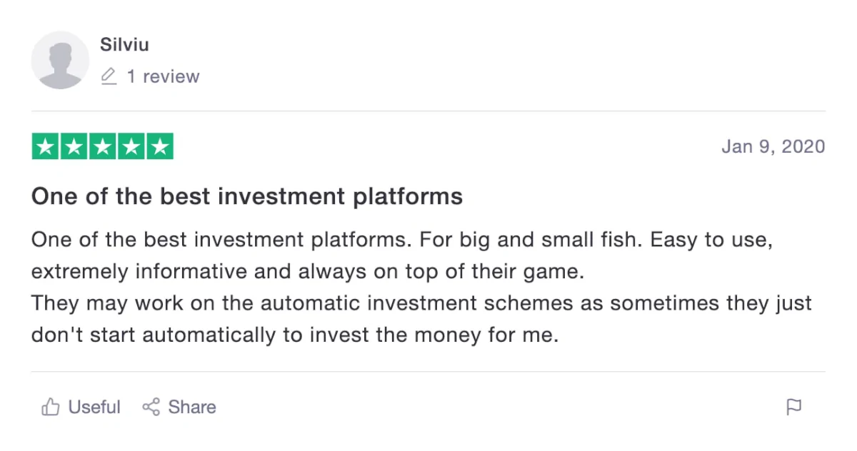Click the '1 review' count text
The width and height of the screenshot is (857, 451).
164,76
